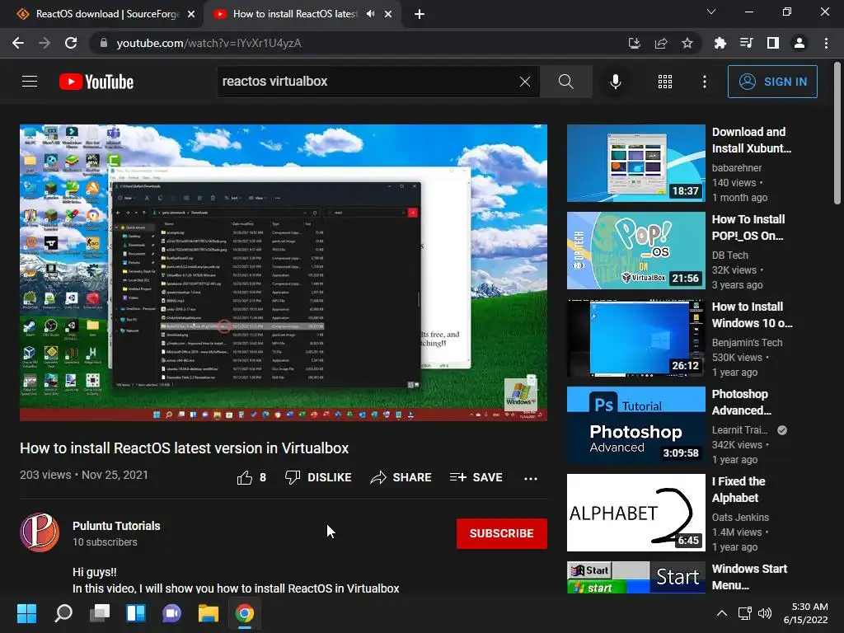Click the Chrome icon on the taskbar
Screen dimensions: 844x633
244,613
